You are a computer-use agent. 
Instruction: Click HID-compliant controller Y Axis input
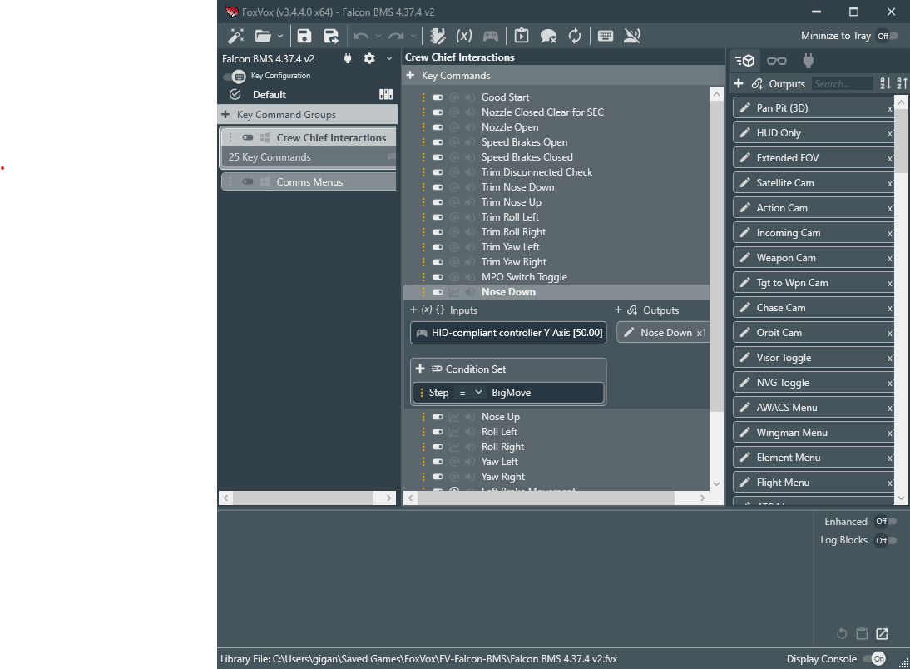(x=508, y=333)
